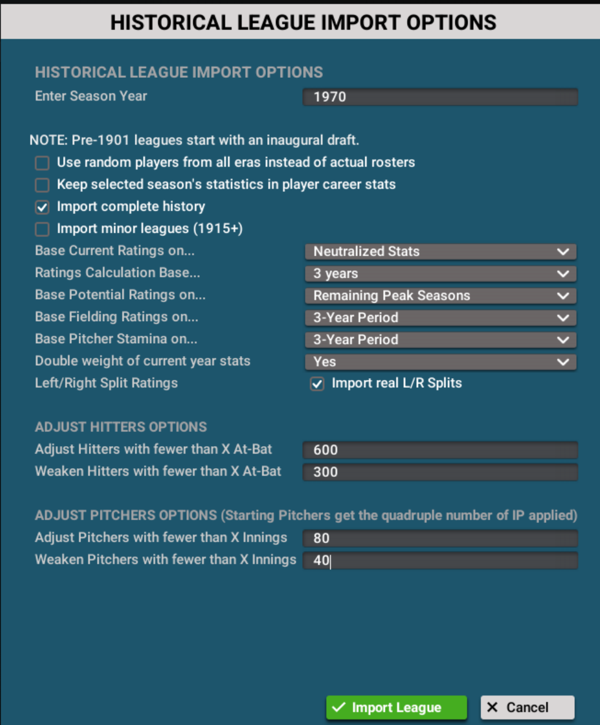Focus the Adjust Hitters At-Bat field
Image resolution: width=600 pixels, height=725 pixels.
[440, 450]
